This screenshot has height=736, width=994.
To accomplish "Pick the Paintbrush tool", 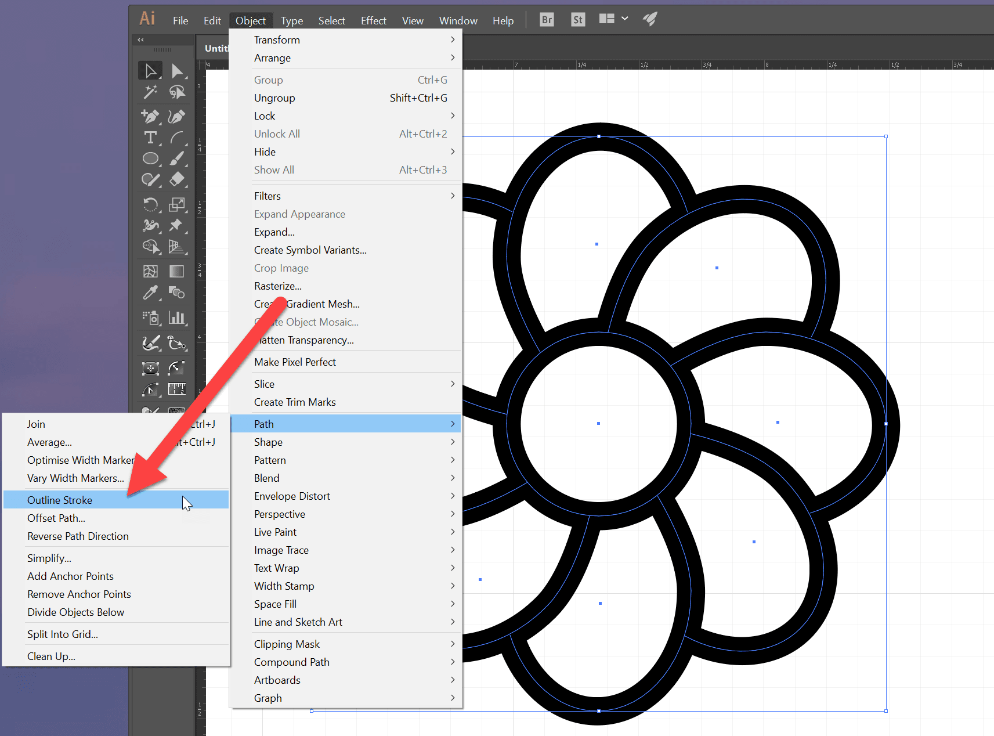I will point(178,158).
